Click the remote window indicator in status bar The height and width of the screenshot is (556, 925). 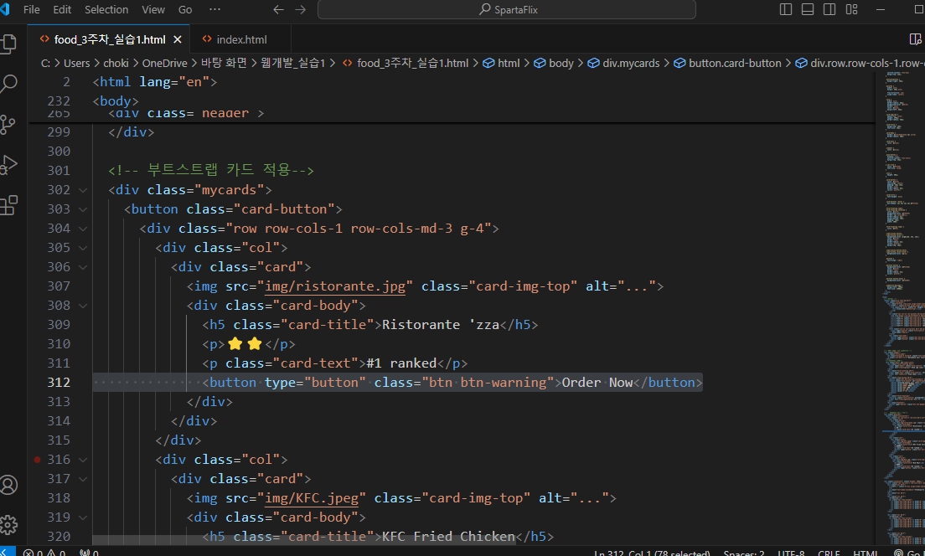(7, 553)
